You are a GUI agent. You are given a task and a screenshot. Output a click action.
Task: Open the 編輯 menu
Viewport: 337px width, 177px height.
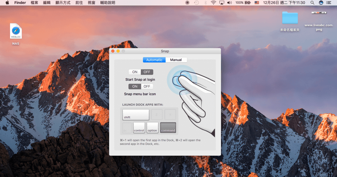tap(47, 3)
